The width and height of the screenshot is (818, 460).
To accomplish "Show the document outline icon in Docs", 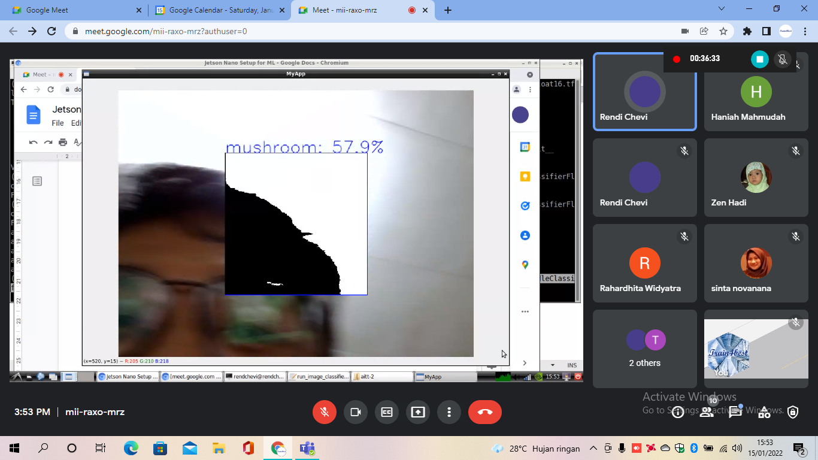I will (37, 181).
